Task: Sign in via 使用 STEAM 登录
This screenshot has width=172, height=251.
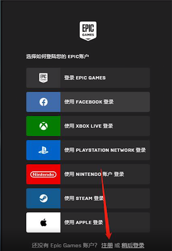Action: [88, 198]
